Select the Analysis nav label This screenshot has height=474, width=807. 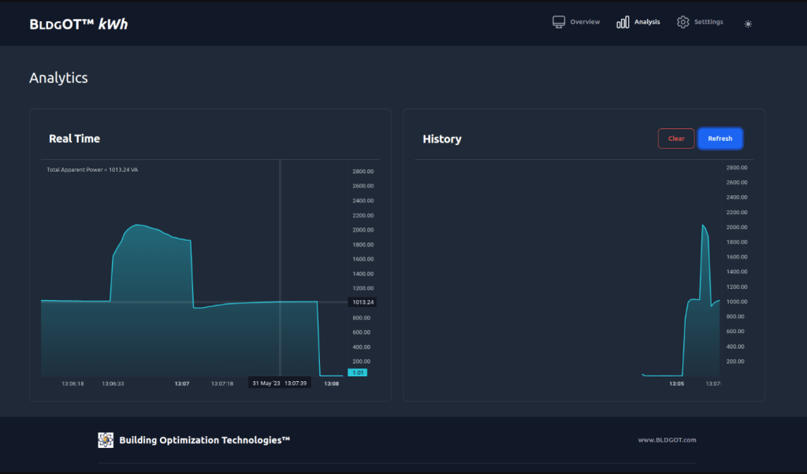click(x=647, y=22)
